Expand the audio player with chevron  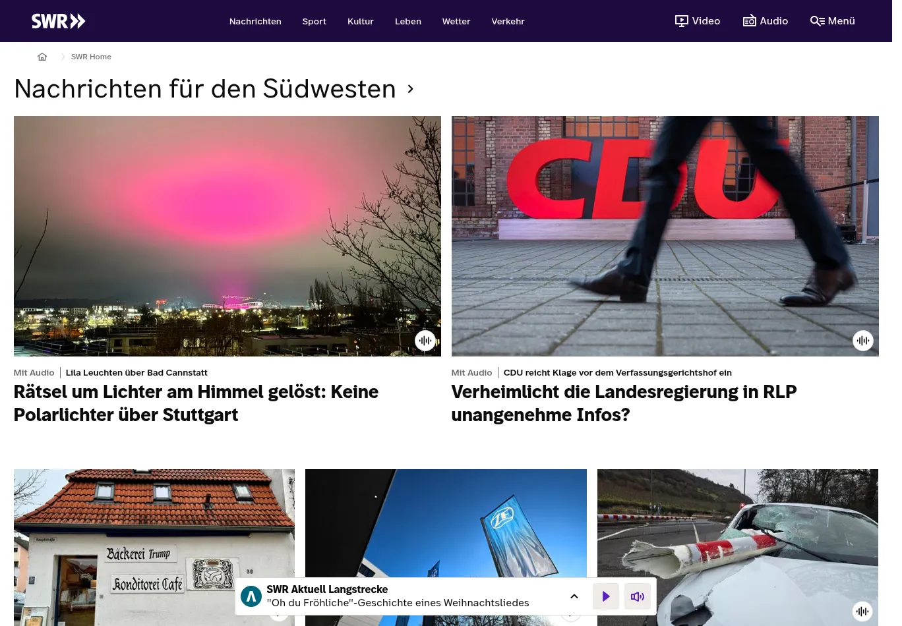574,596
